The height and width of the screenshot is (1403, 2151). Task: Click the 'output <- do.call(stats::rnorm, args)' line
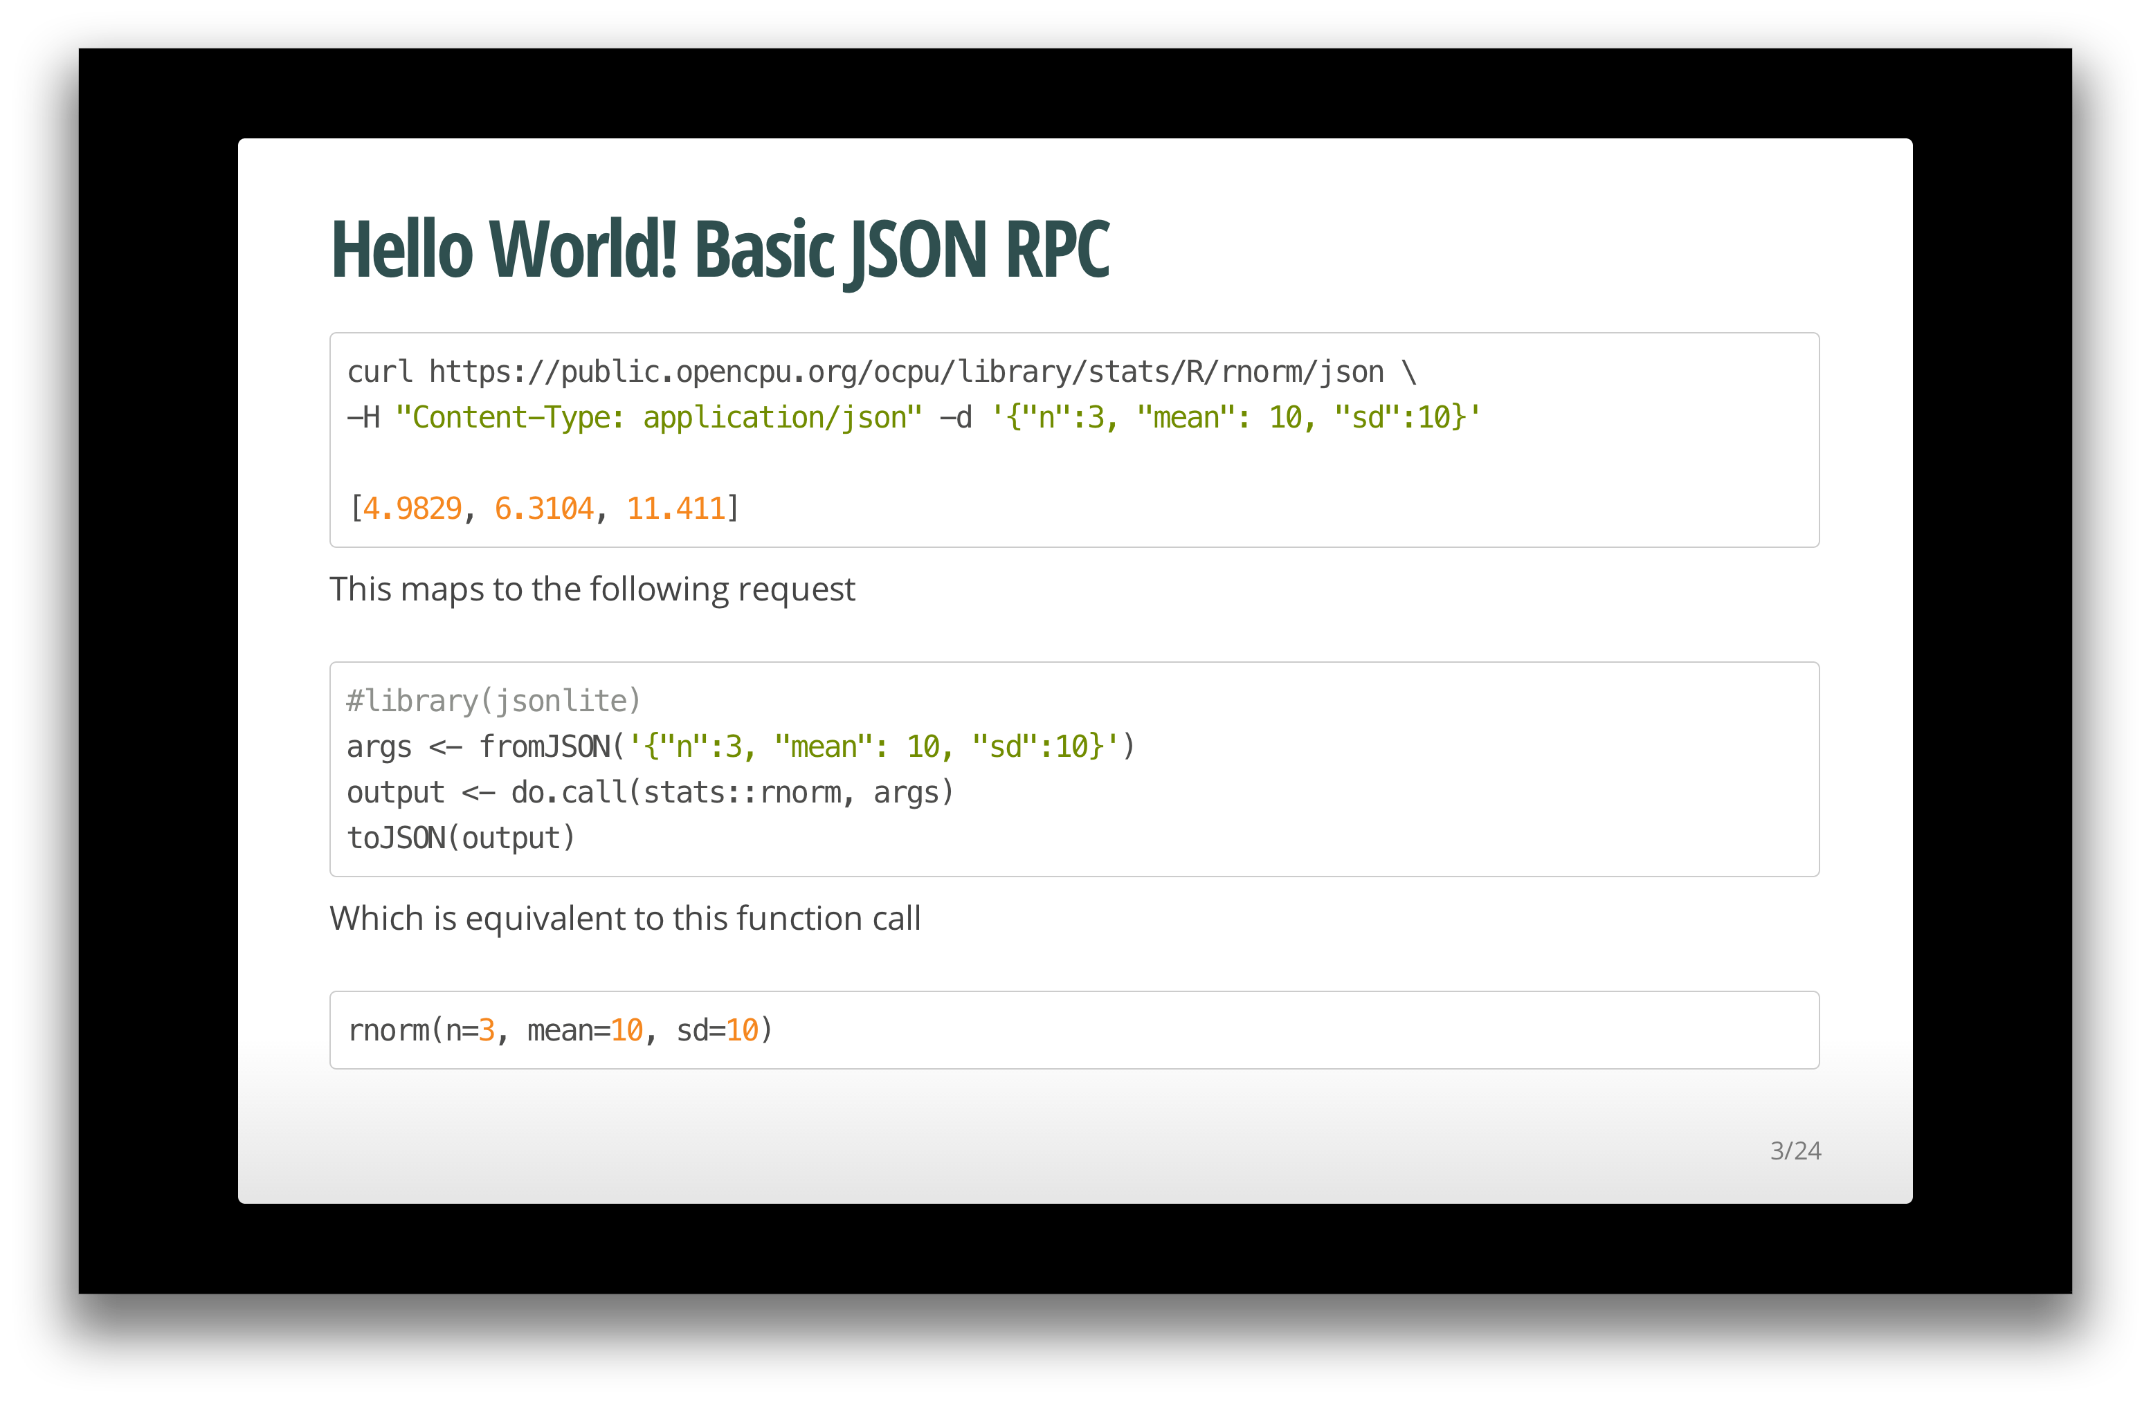pos(650,792)
